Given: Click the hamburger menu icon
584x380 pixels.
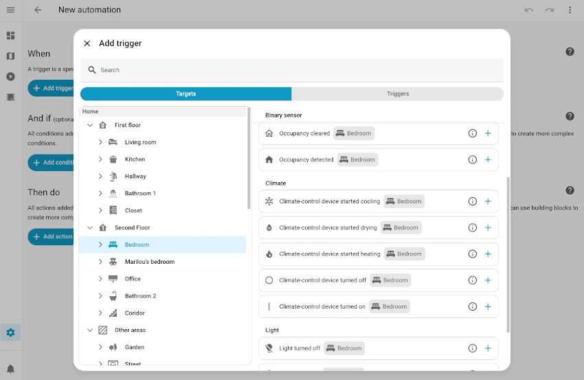Looking at the screenshot, I should click(x=10, y=10).
